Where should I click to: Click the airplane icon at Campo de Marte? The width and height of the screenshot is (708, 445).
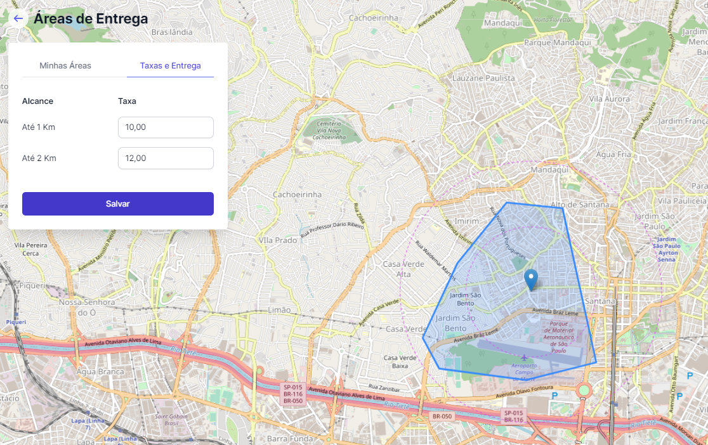pos(524,358)
